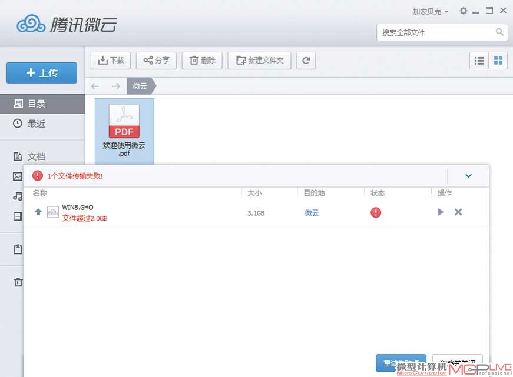The image size is (513, 377).
Task: Switch to list view mode
Action: [479, 61]
